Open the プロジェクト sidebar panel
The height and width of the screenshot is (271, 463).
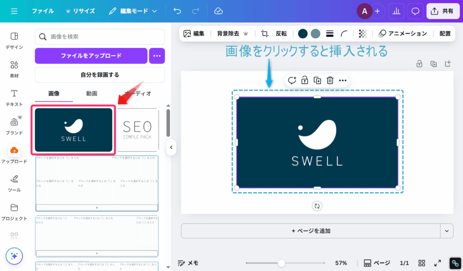[14, 212]
